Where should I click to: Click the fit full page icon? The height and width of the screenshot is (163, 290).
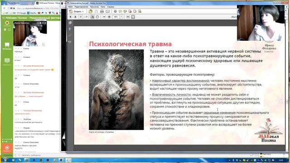coord(133,17)
